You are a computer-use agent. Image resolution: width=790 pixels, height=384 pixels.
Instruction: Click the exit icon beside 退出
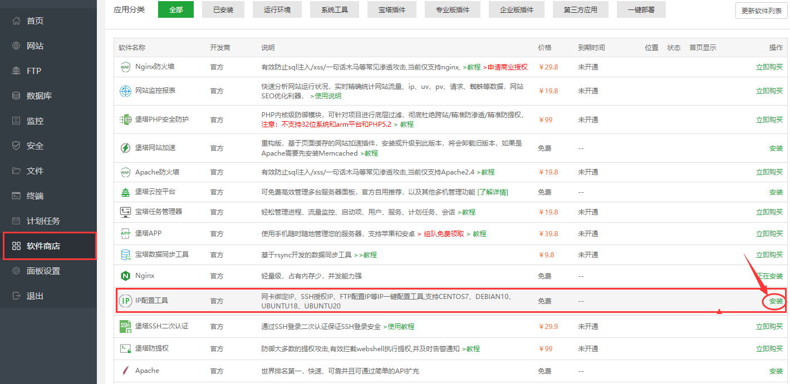tap(16, 296)
